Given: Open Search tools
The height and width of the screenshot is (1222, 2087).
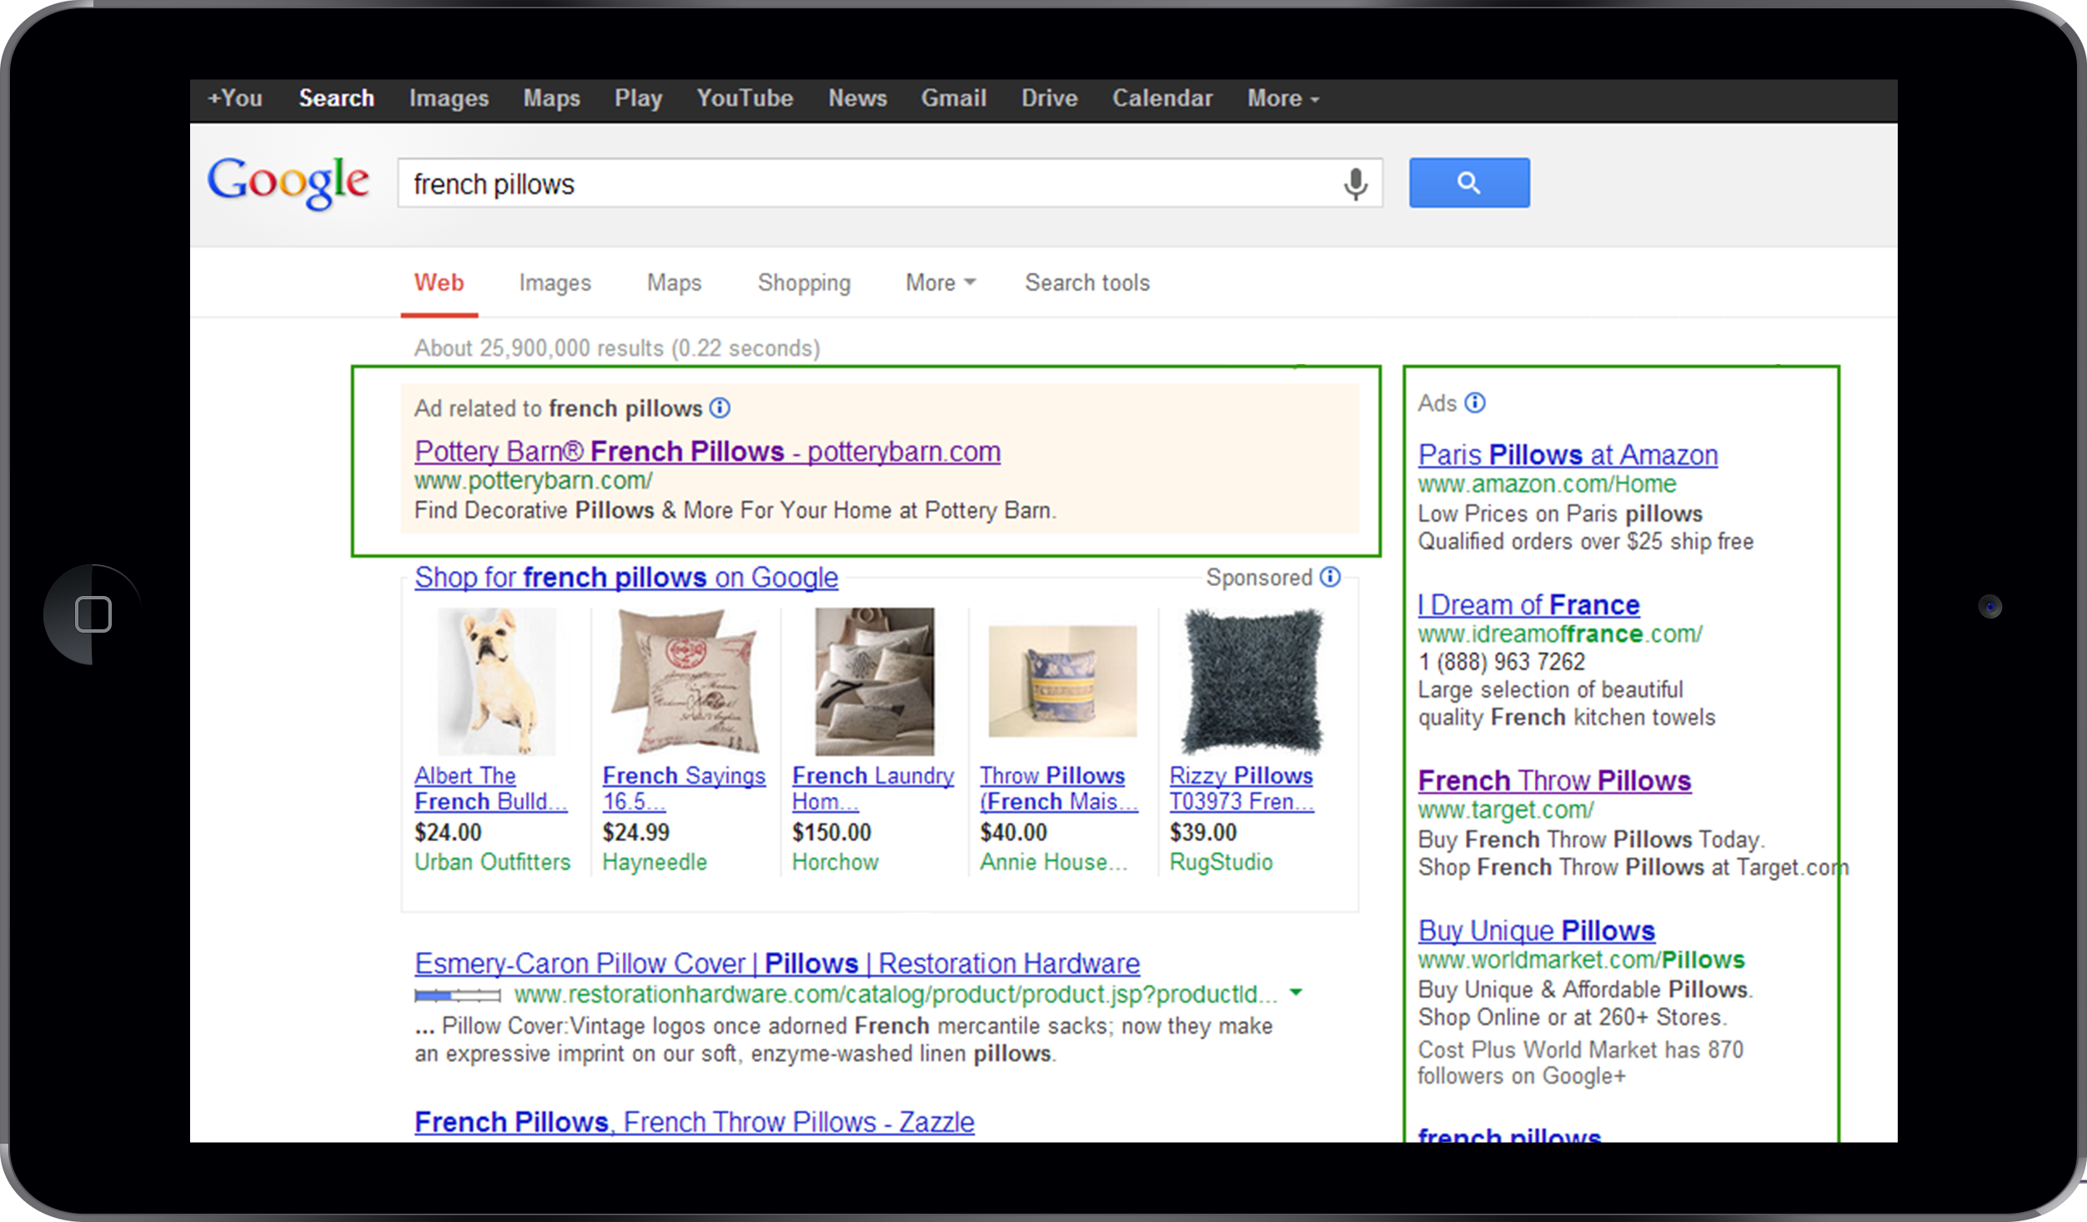Looking at the screenshot, I should pos(1086,283).
